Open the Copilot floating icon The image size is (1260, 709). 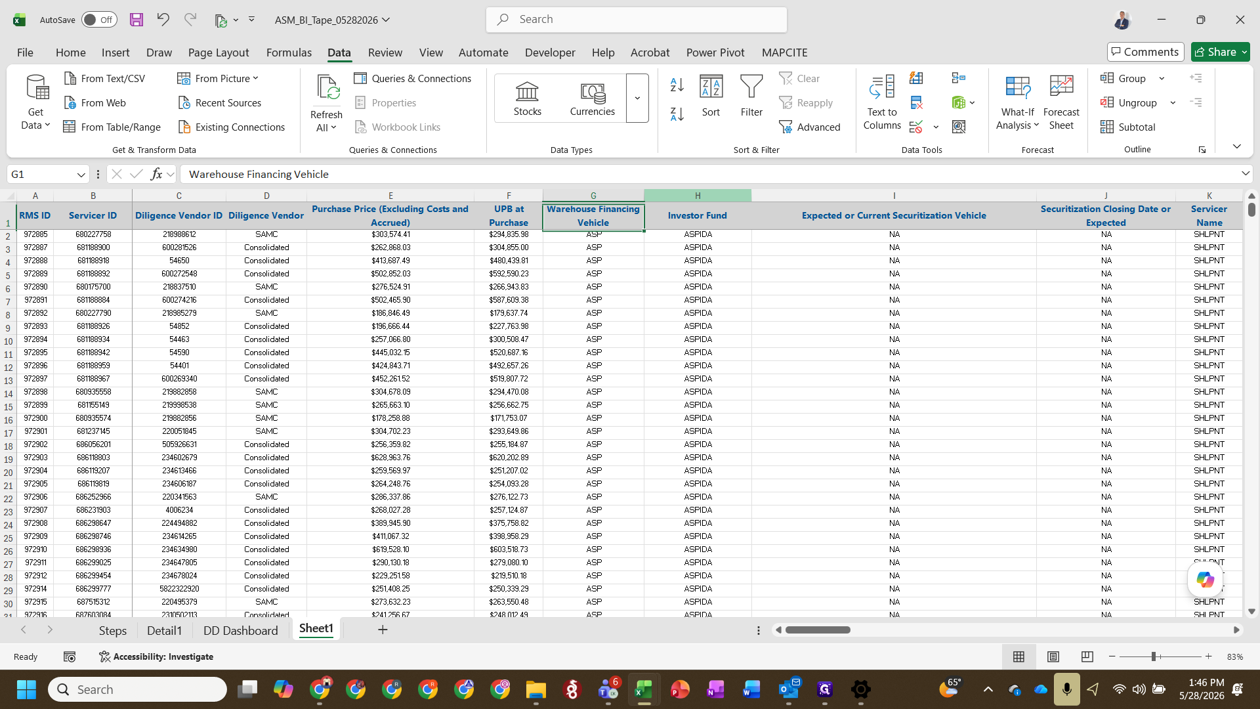point(1206,580)
